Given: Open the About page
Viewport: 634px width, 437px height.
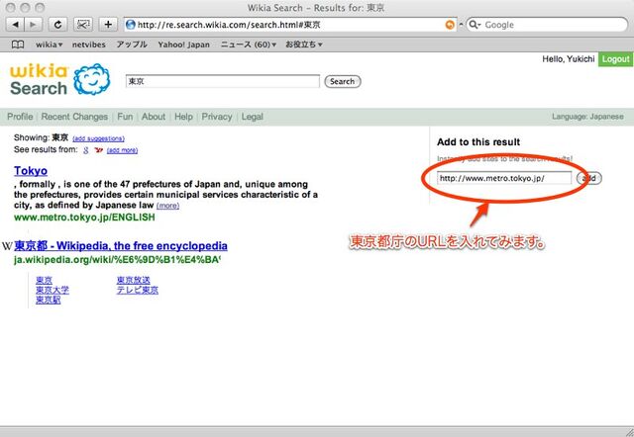Looking at the screenshot, I should click(x=154, y=117).
